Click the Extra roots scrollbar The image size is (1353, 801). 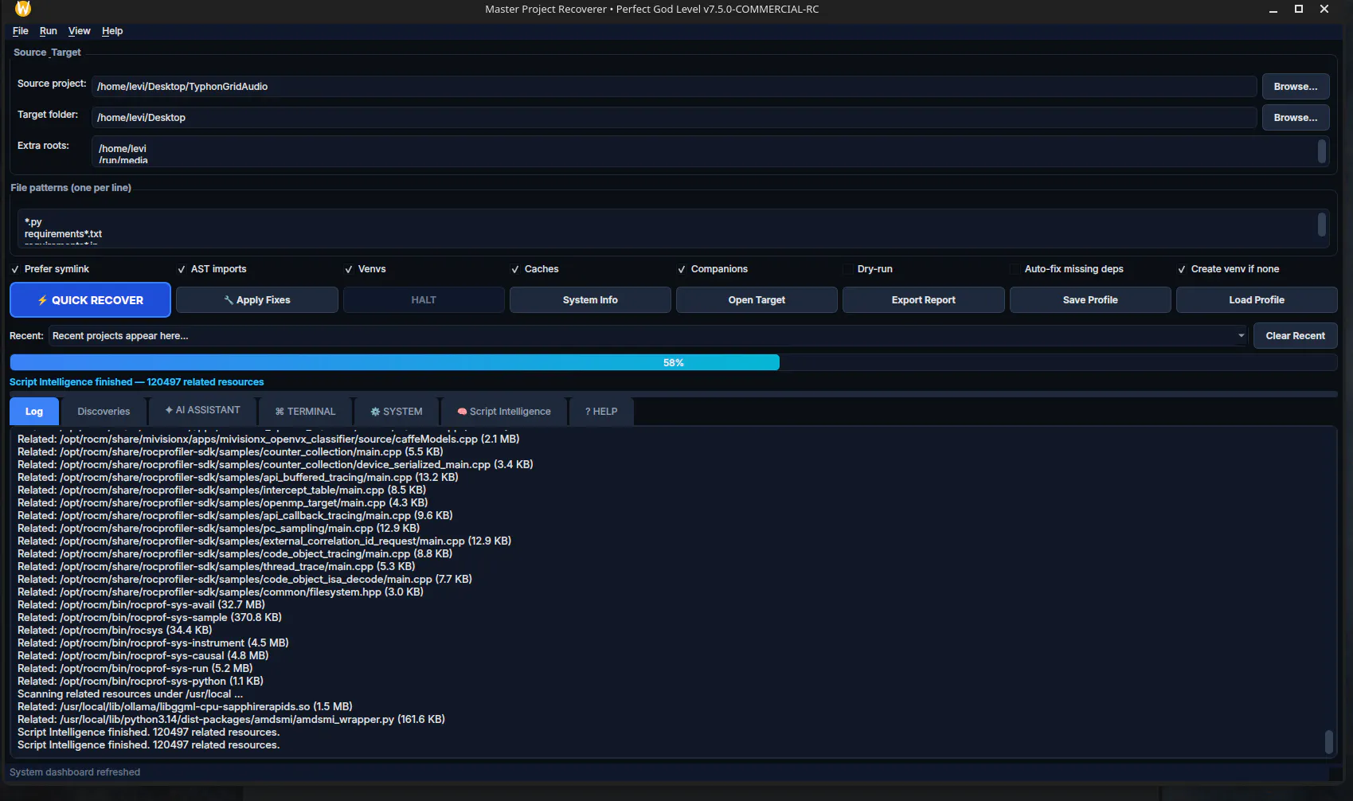tap(1322, 151)
